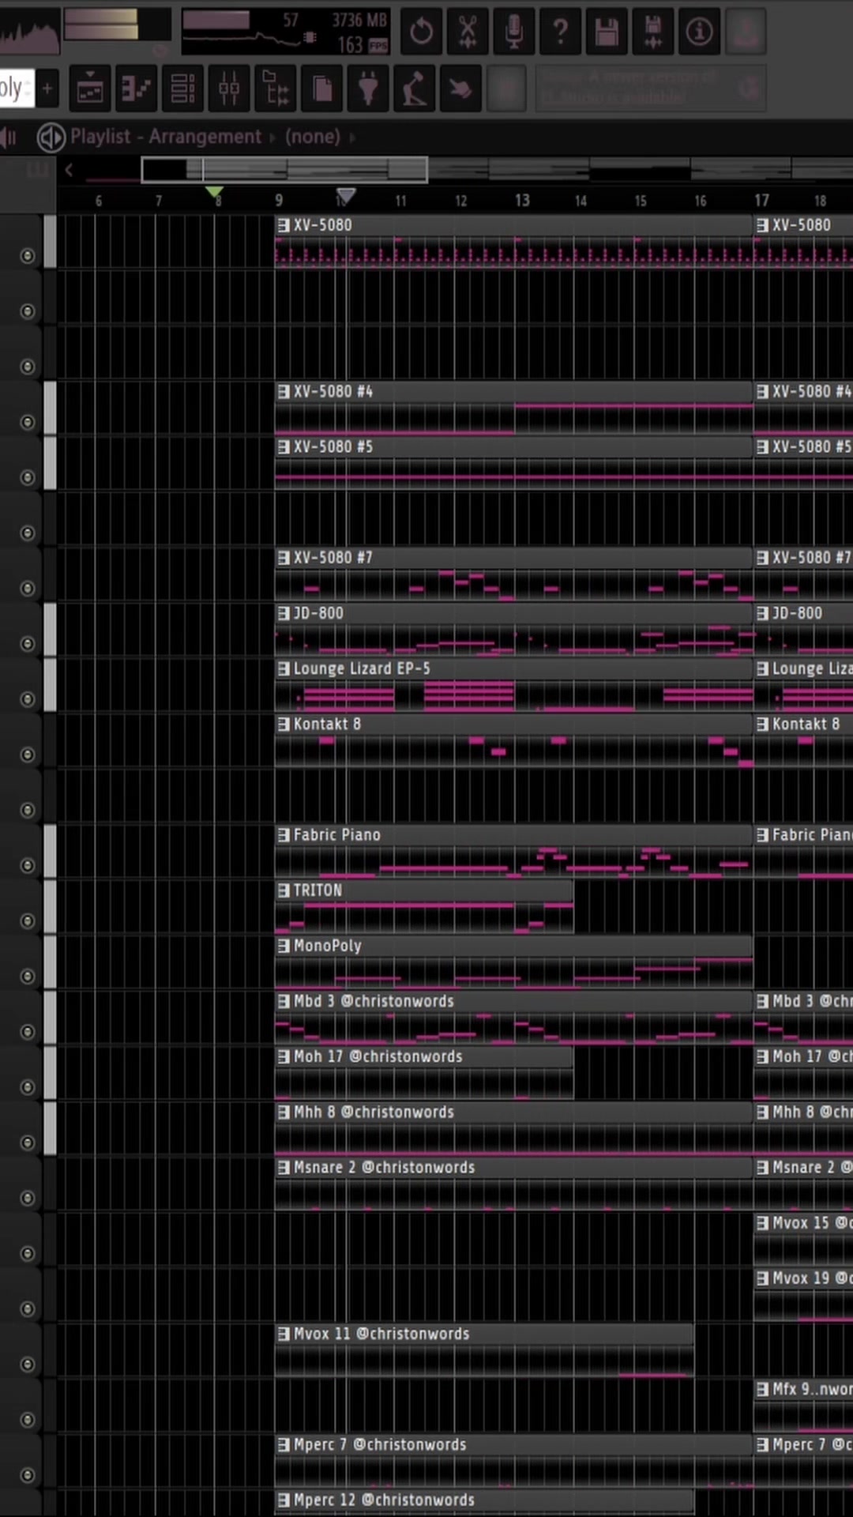Open clip menu of Msnare 2 clip at bar 9
Screen dimensions: 853x1517
(284, 1168)
